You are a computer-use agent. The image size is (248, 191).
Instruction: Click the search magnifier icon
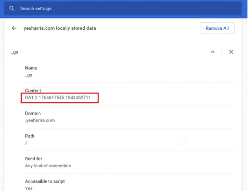pos(12,8)
